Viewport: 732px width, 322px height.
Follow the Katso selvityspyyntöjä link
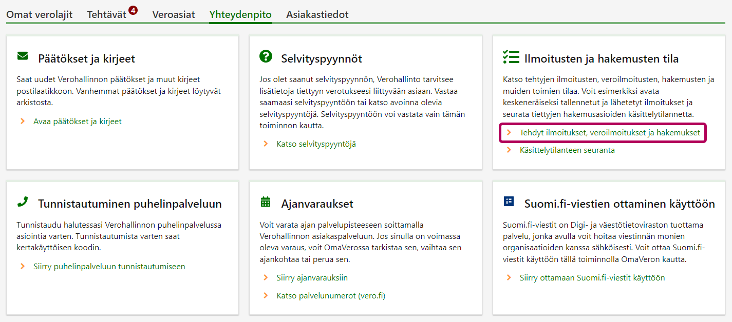[x=316, y=144]
